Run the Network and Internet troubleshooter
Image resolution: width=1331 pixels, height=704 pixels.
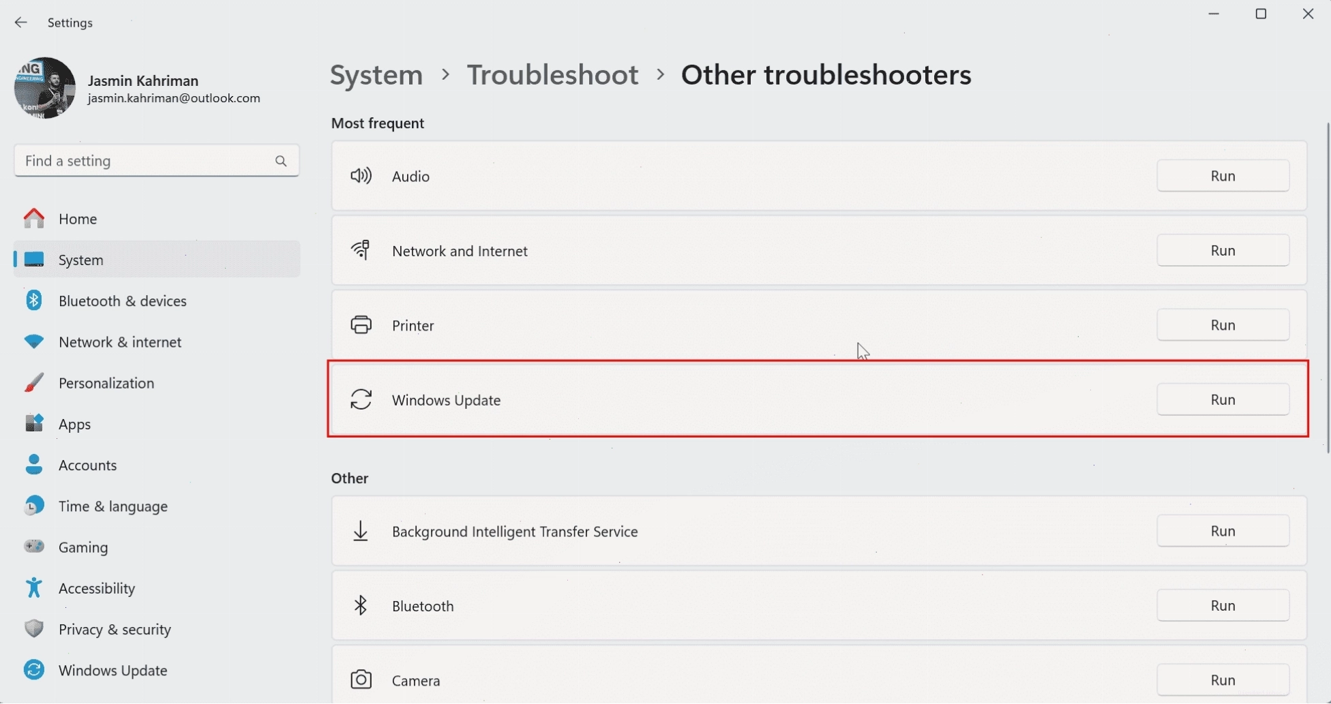(x=1223, y=250)
